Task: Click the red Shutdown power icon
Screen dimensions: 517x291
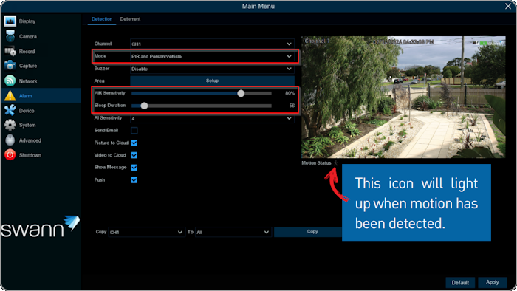Action: coord(10,155)
